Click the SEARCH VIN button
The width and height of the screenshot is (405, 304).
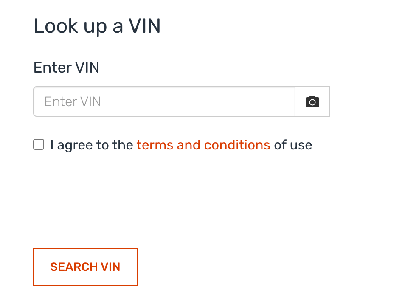coord(85,267)
